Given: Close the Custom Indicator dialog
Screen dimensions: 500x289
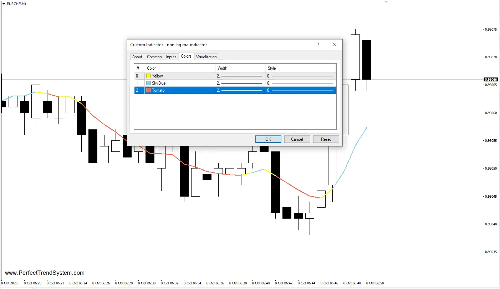Looking at the screenshot, I should (x=334, y=44).
